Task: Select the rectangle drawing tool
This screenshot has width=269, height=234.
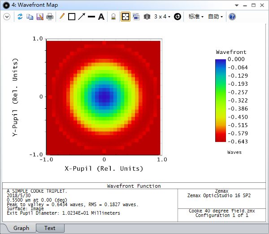Action: [72, 17]
